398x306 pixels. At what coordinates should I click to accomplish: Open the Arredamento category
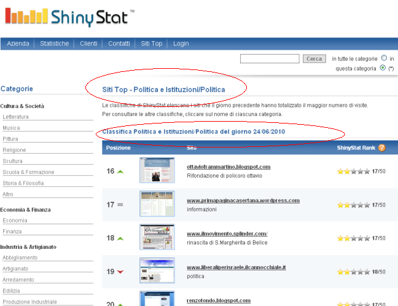(x=18, y=280)
